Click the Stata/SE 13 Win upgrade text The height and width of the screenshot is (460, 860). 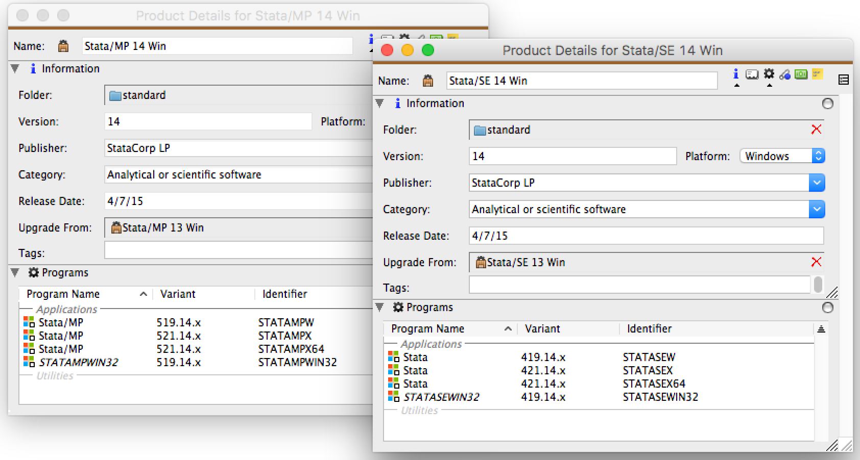coord(525,262)
